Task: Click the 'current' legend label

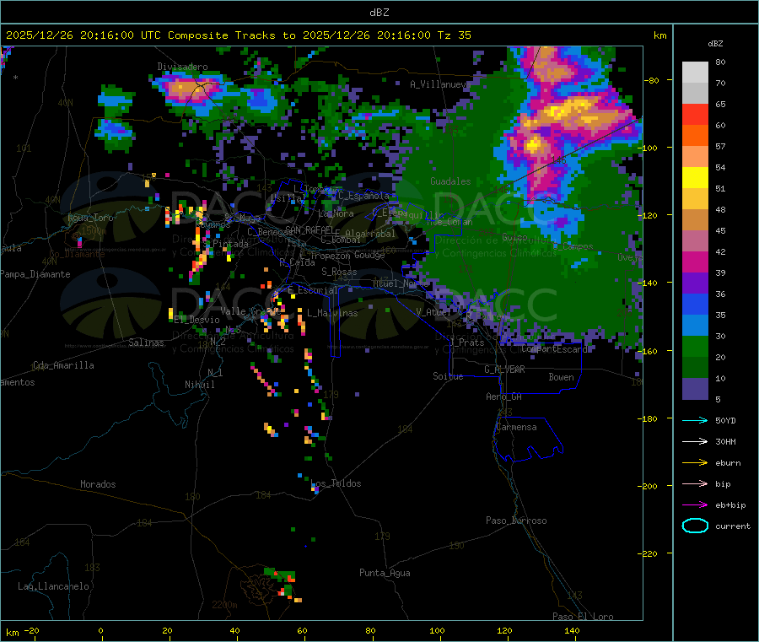Action: tap(733, 526)
